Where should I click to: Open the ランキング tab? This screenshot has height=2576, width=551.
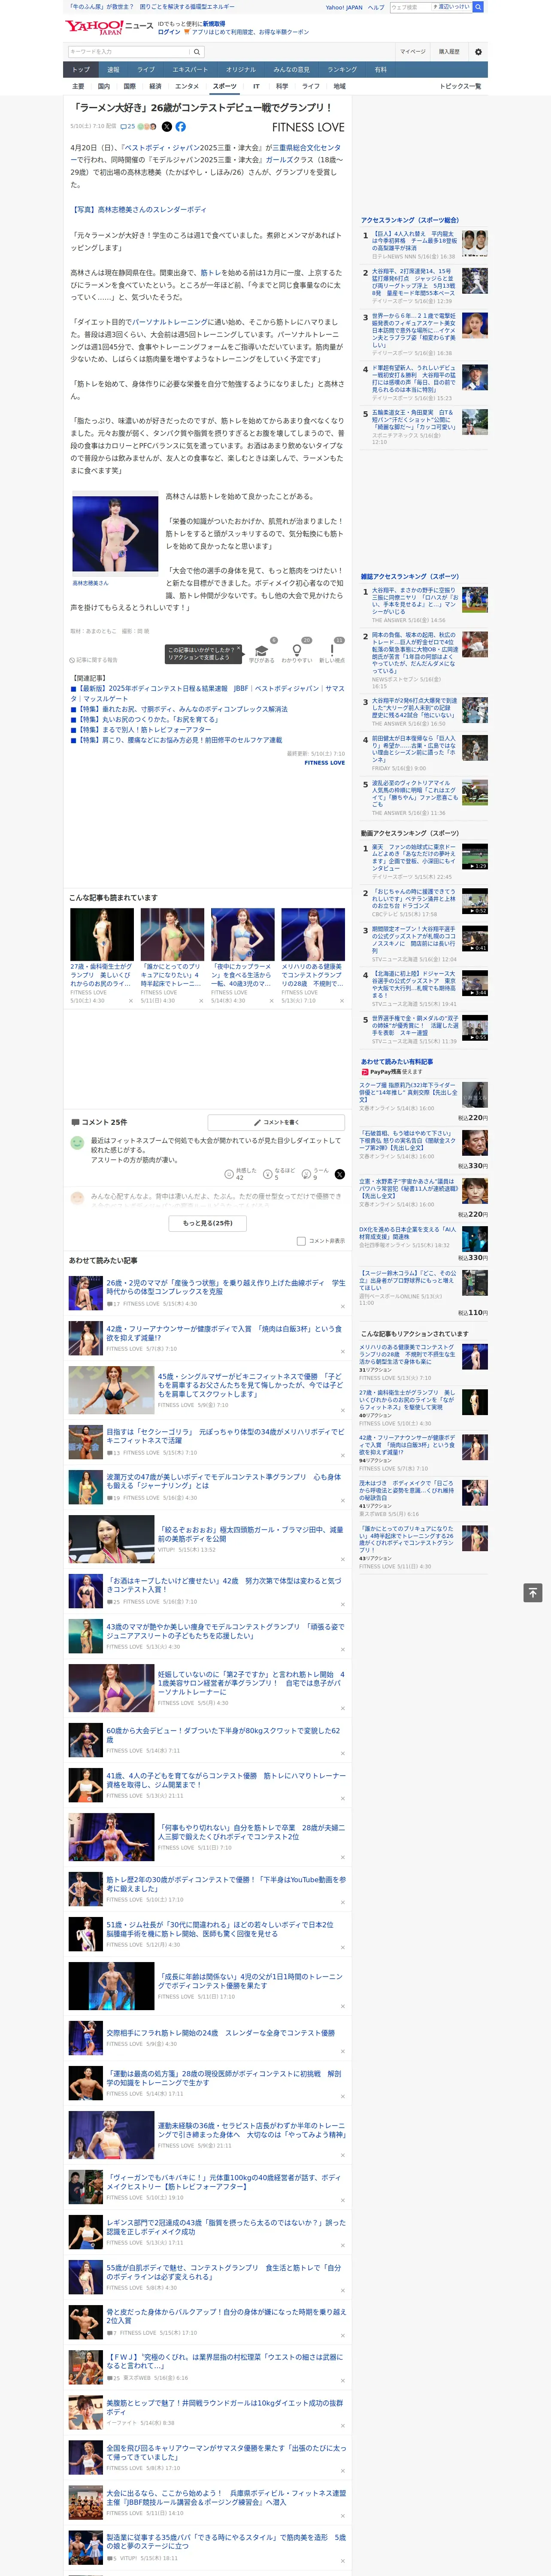[342, 70]
